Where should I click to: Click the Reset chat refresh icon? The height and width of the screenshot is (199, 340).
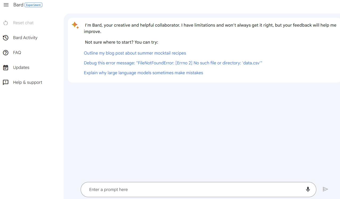click(6, 23)
